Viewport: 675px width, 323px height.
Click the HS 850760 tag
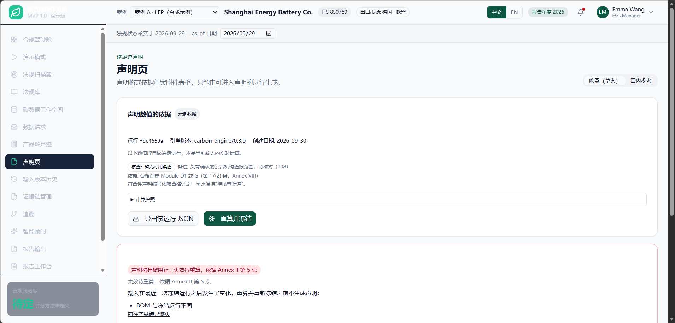pos(335,12)
